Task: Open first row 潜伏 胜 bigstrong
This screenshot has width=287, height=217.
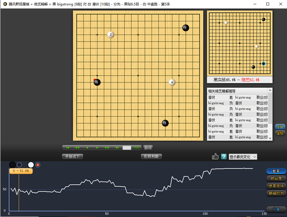Action: 237,98
